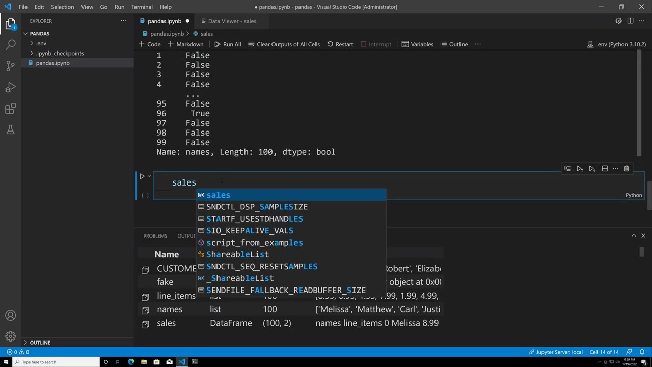The height and width of the screenshot is (367, 652).
Task: Open the Testing flask view
Action: coord(10,130)
